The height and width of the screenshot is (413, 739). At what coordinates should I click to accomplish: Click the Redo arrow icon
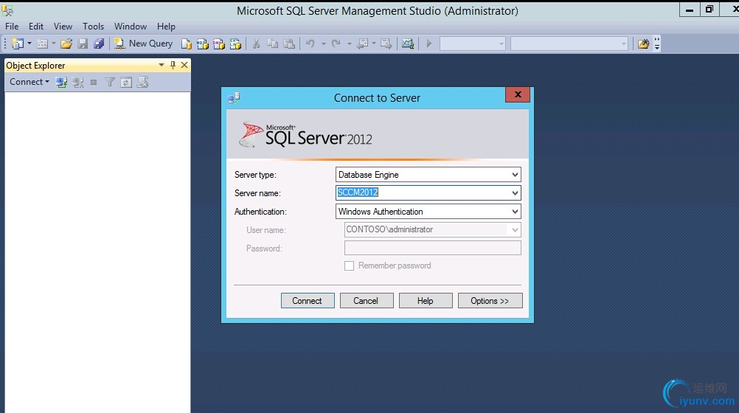coord(336,44)
